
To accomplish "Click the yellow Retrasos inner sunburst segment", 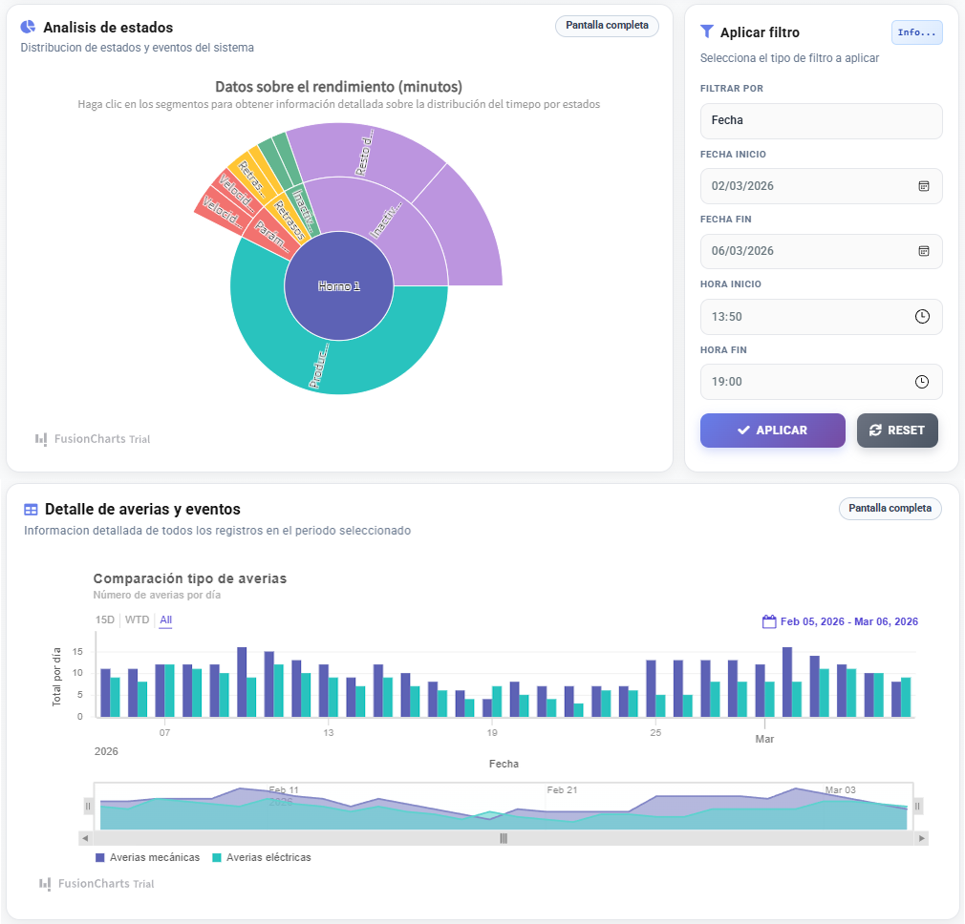I will 289,220.
